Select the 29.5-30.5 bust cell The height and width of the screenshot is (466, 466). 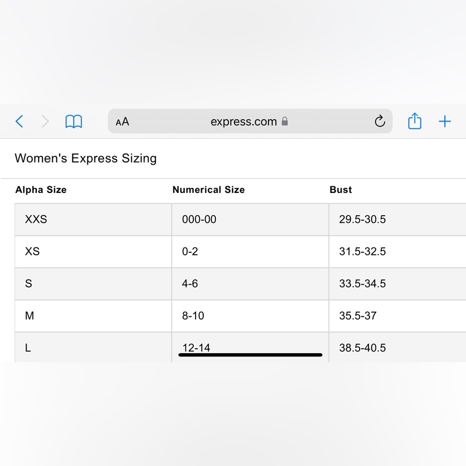click(397, 219)
